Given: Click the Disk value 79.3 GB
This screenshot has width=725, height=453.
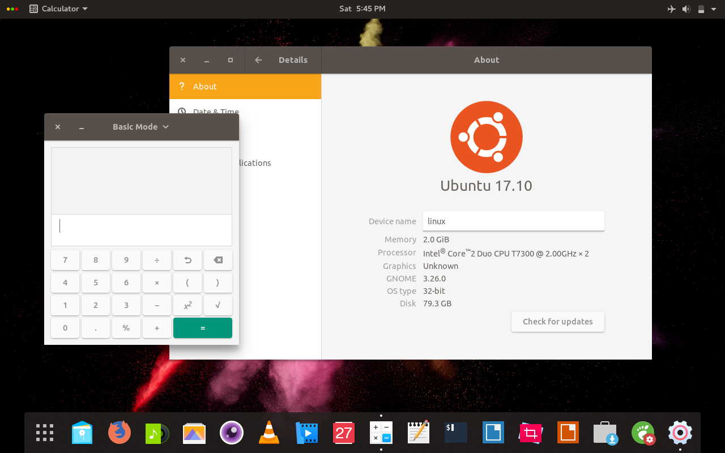Looking at the screenshot, I should pyautogui.click(x=437, y=304).
